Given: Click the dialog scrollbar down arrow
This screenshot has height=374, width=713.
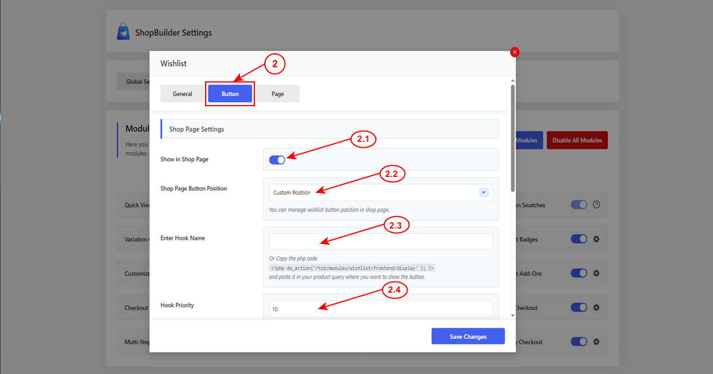Looking at the screenshot, I should pyautogui.click(x=513, y=316).
